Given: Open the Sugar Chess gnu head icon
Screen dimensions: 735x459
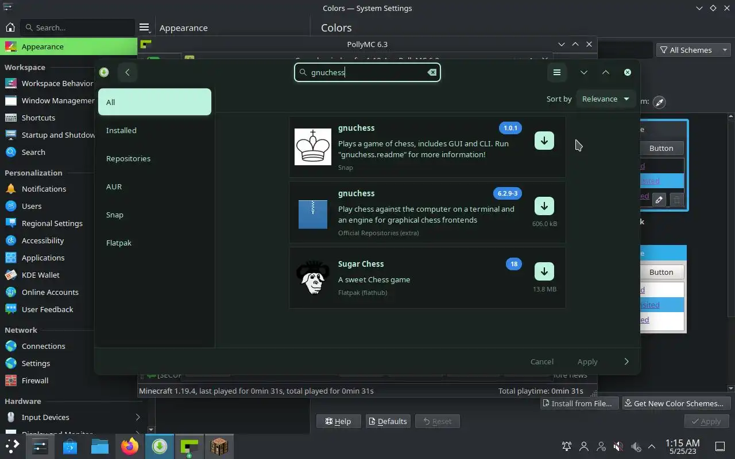Looking at the screenshot, I should coord(313,278).
